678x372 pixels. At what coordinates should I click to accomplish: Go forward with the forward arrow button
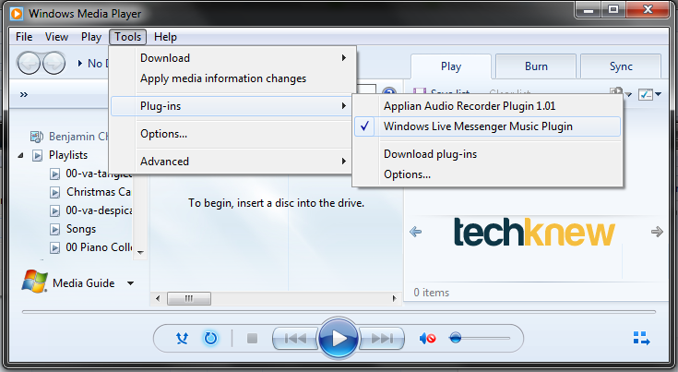pyautogui.click(x=54, y=63)
